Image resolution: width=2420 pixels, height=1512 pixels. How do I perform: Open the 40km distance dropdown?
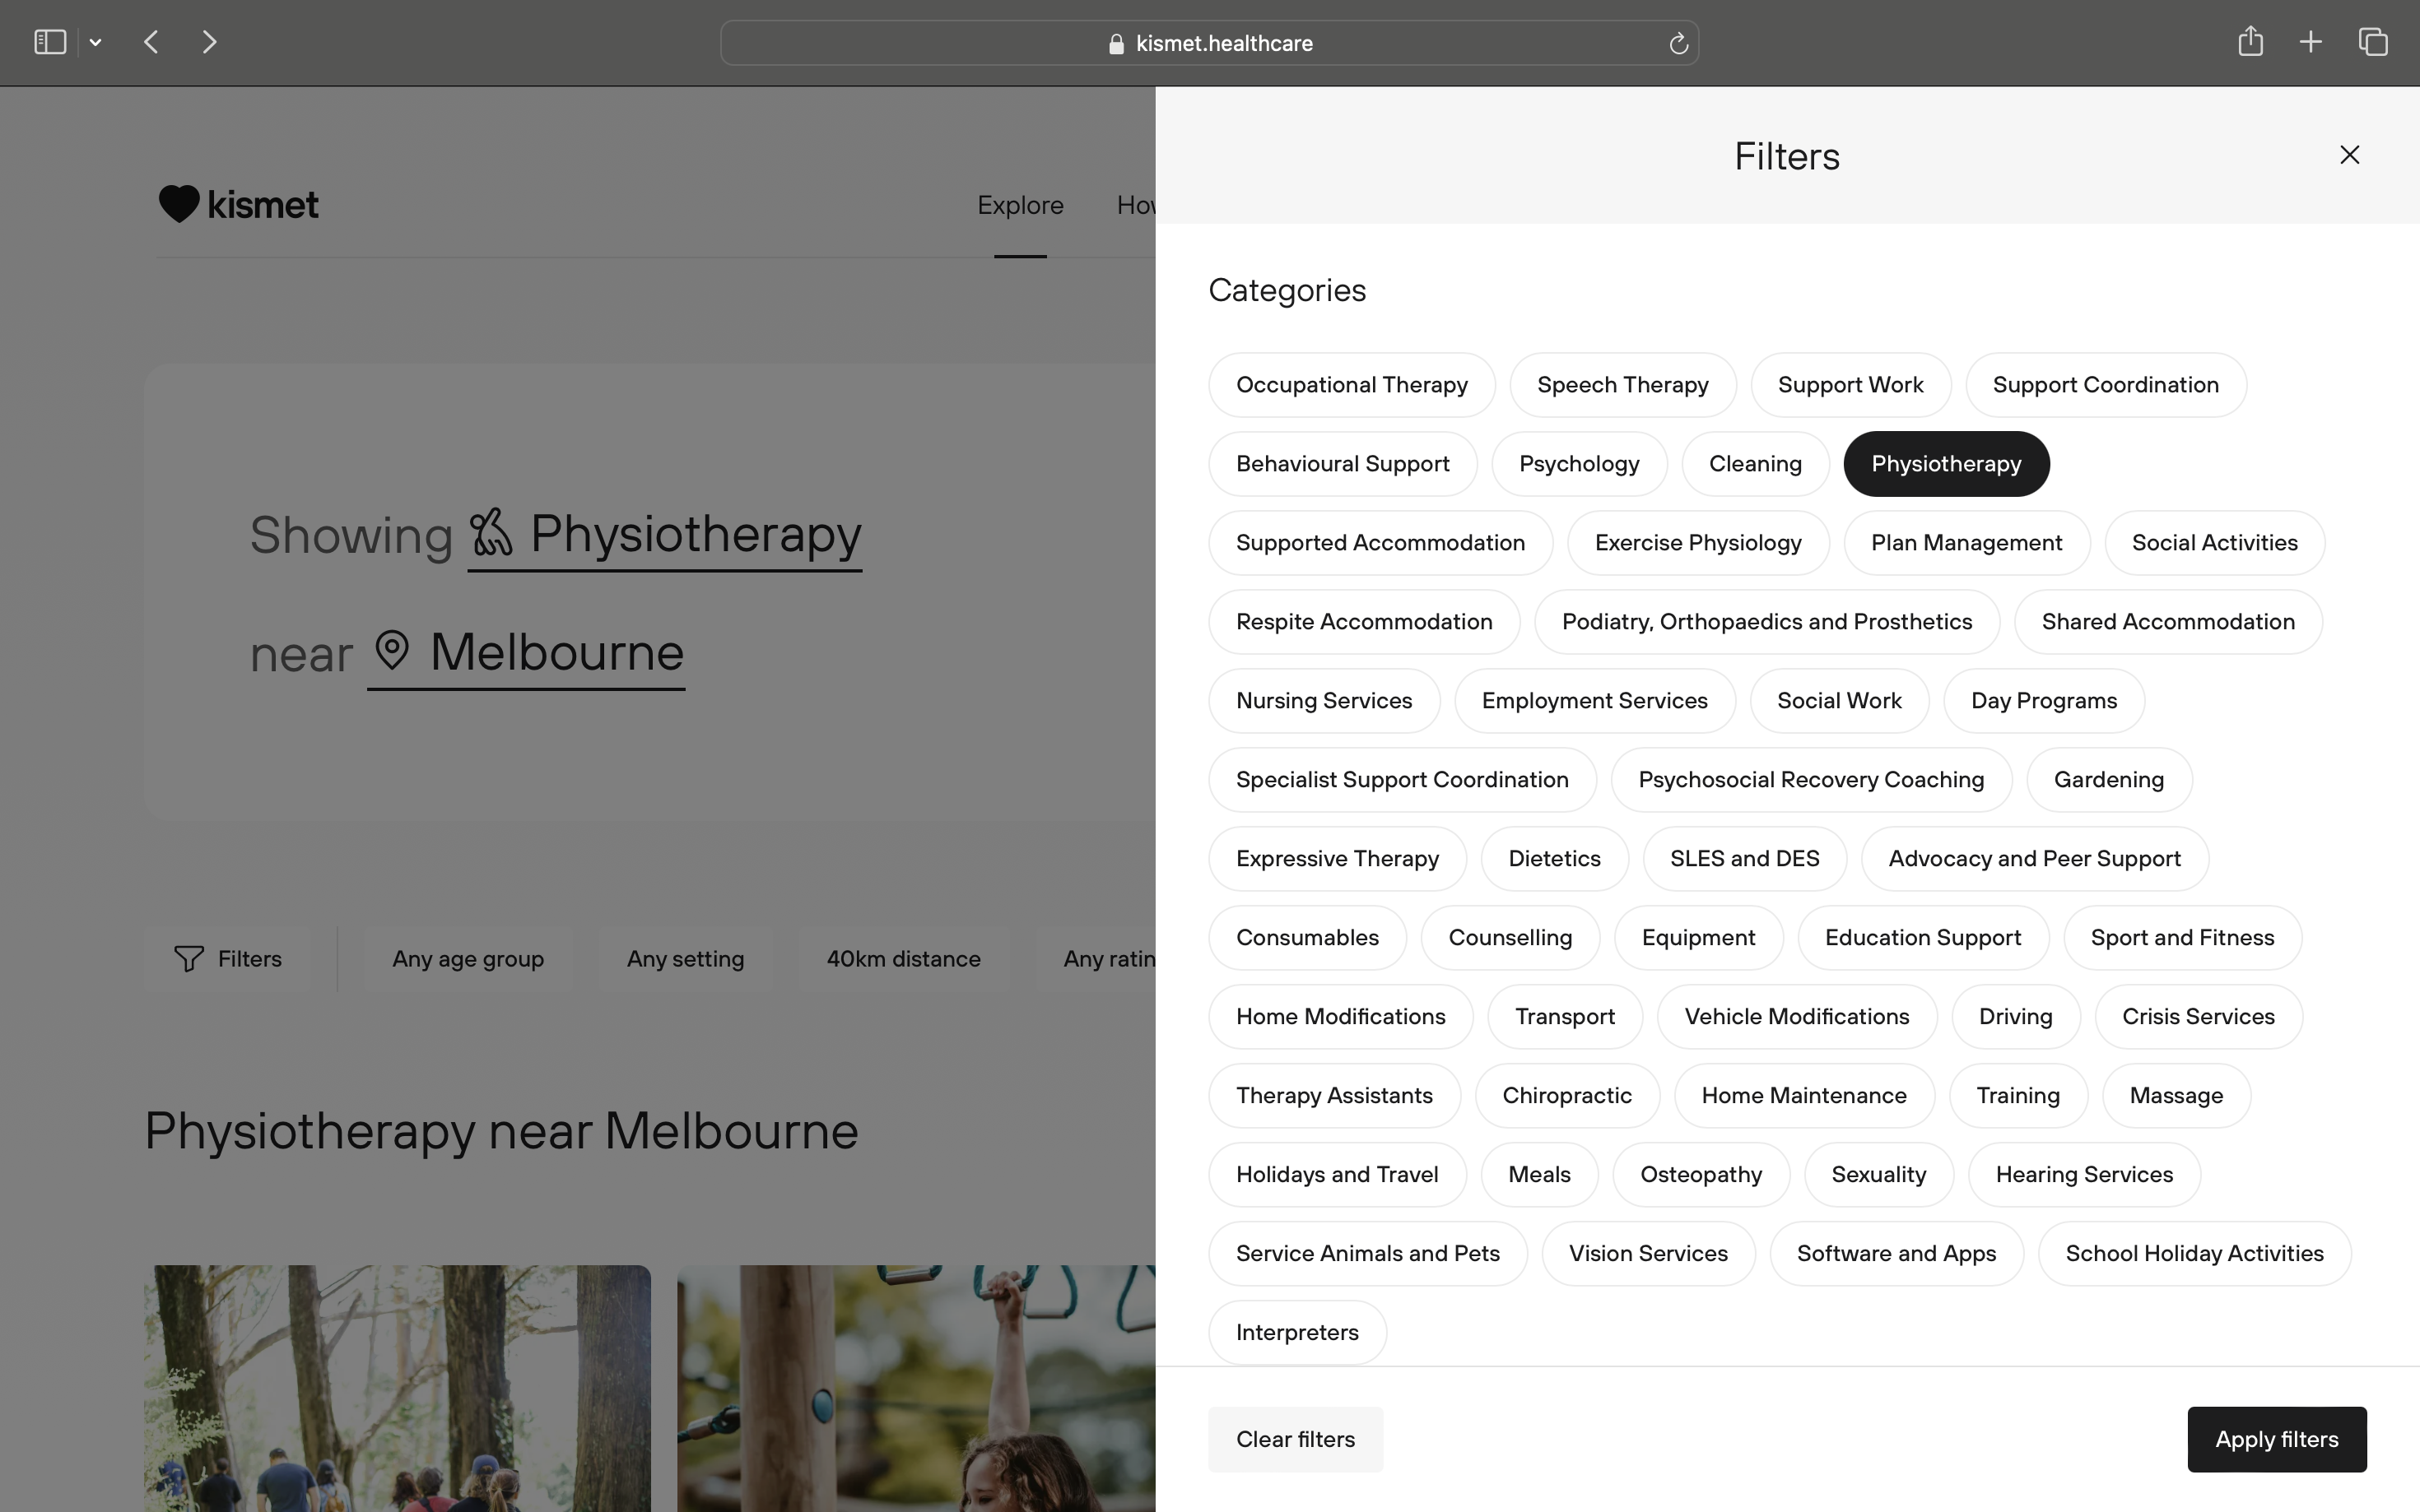point(903,959)
